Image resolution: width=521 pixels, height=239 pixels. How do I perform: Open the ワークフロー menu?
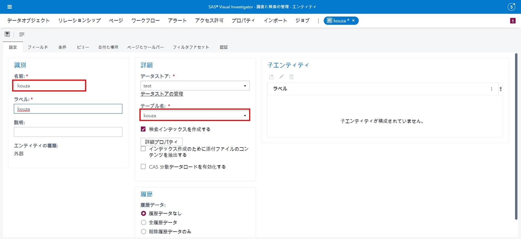[x=145, y=21]
